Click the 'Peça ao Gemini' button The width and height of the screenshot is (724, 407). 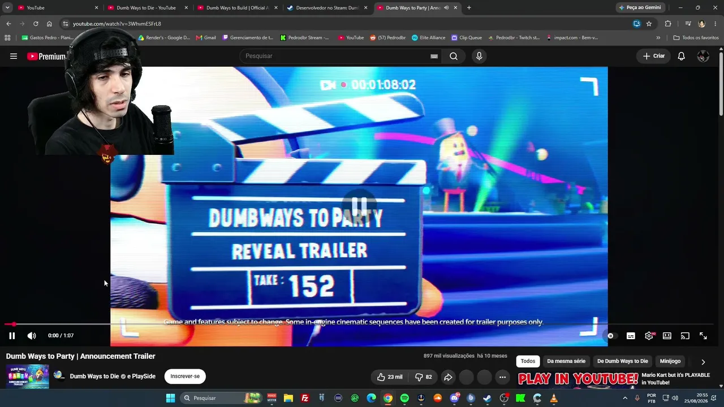click(640, 8)
